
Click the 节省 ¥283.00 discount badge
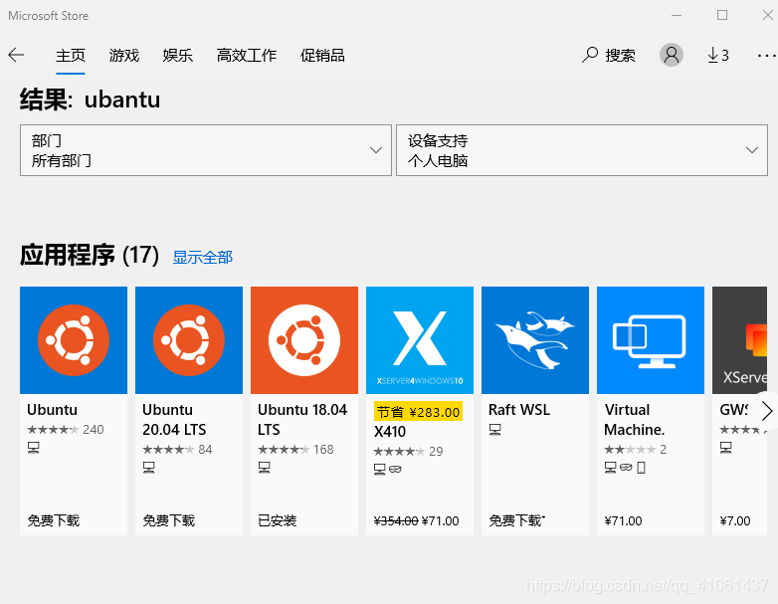point(418,412)
